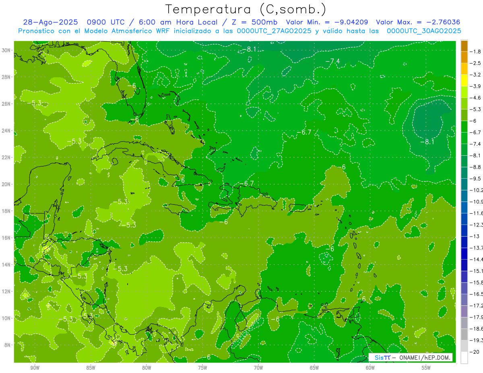Click the legend value -4.6
Viewport: 483px width, 373px height.
[x=475, y=98]
